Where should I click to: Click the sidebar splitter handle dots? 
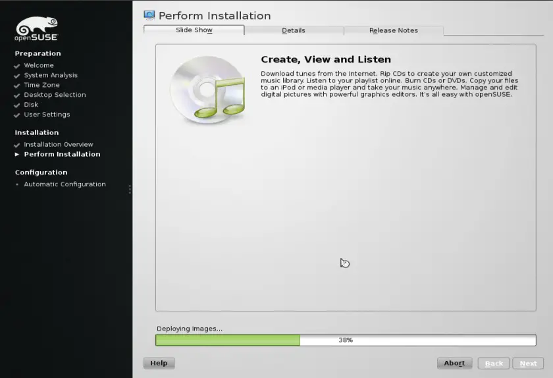(x=130, y=190)
